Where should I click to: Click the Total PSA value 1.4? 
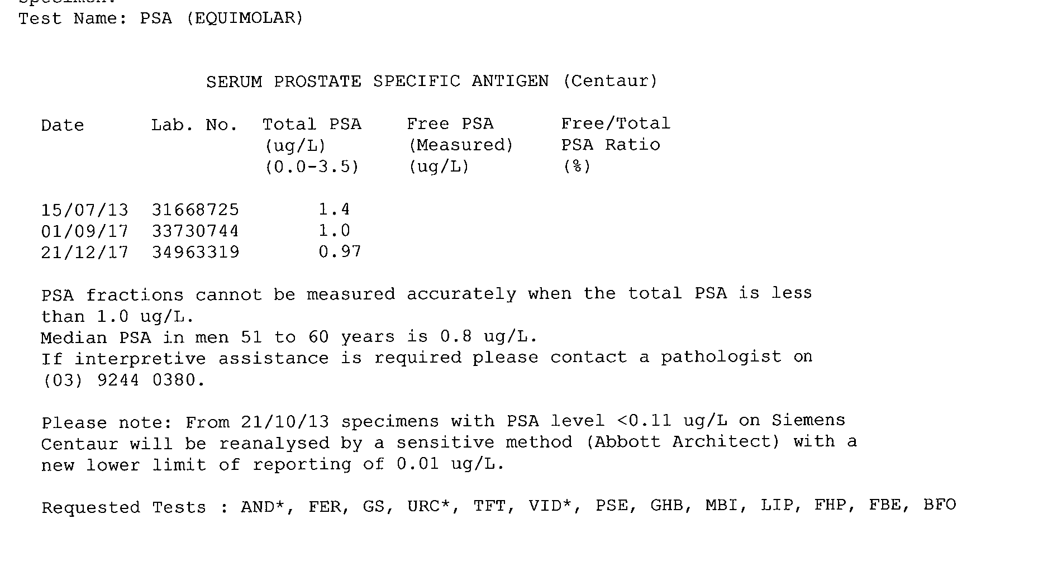[x=334, y=210]
